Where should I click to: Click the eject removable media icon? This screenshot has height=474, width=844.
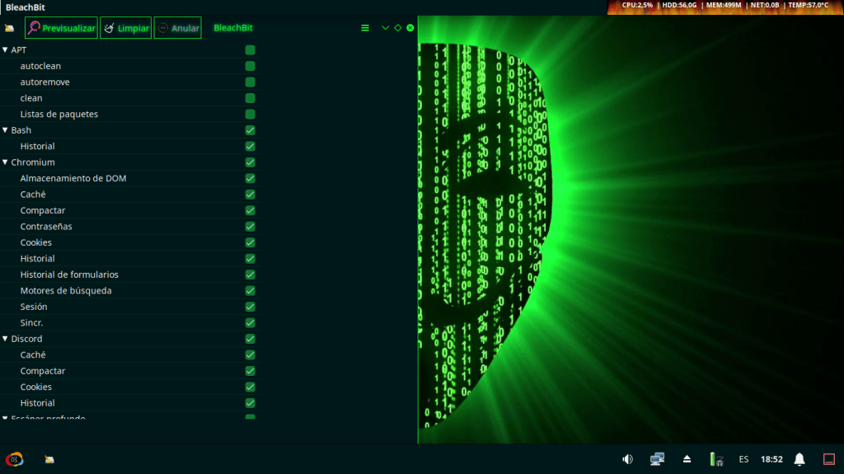(687, 459)
